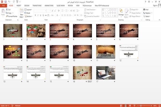Click the Undo icon in title bar
161x107 pixels.
(x=9, y=2)
